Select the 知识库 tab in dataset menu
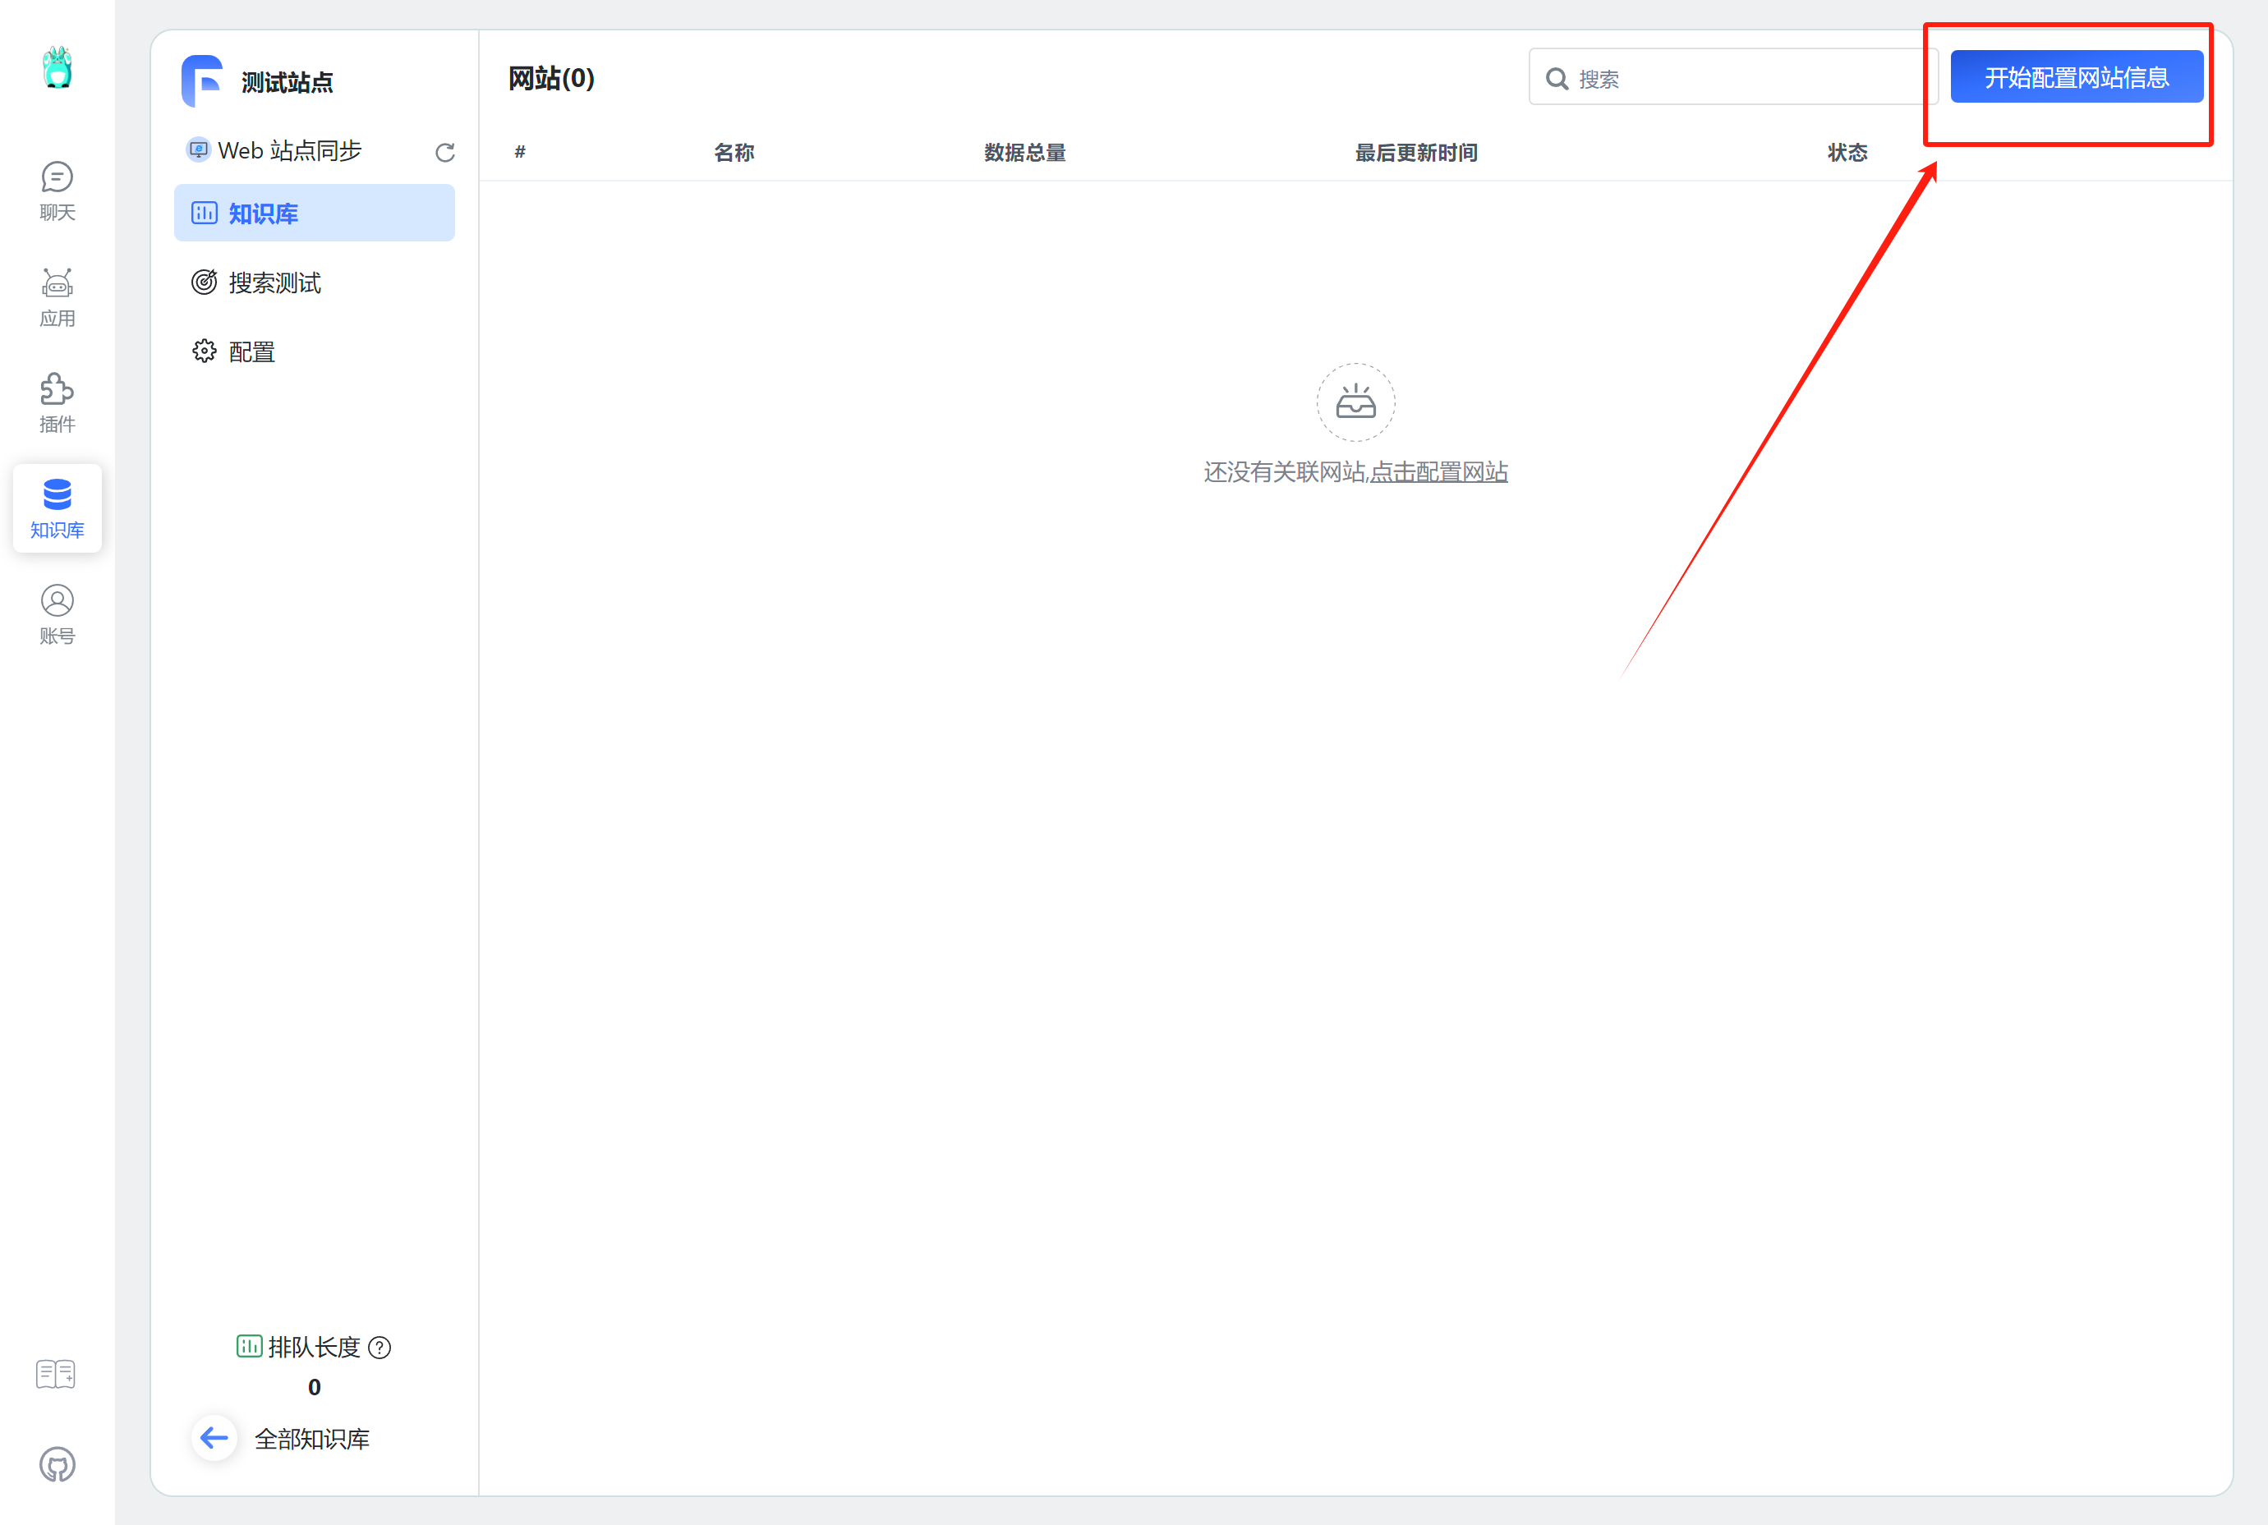This screenshot has width=2268, height=1525. (x=314, y=213)
